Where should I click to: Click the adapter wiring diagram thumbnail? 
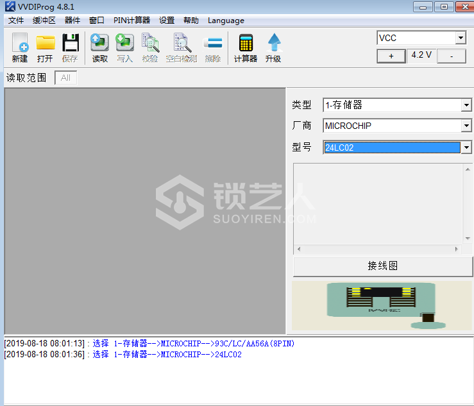(382, 306)
